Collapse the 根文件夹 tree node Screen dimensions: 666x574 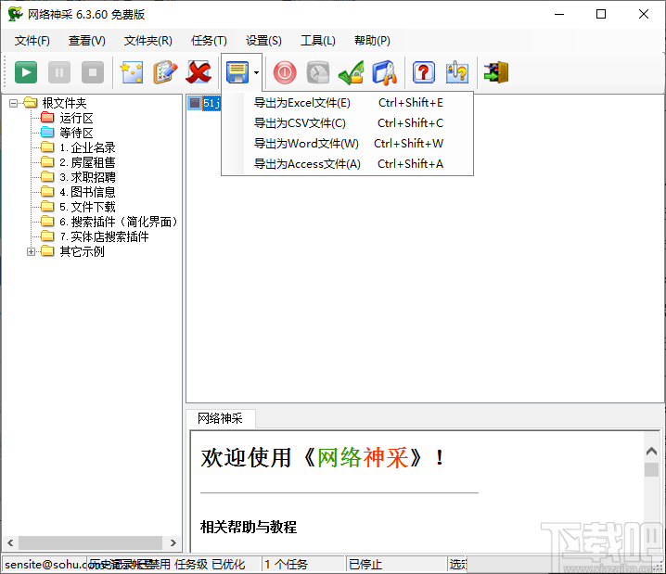point(13,103)
